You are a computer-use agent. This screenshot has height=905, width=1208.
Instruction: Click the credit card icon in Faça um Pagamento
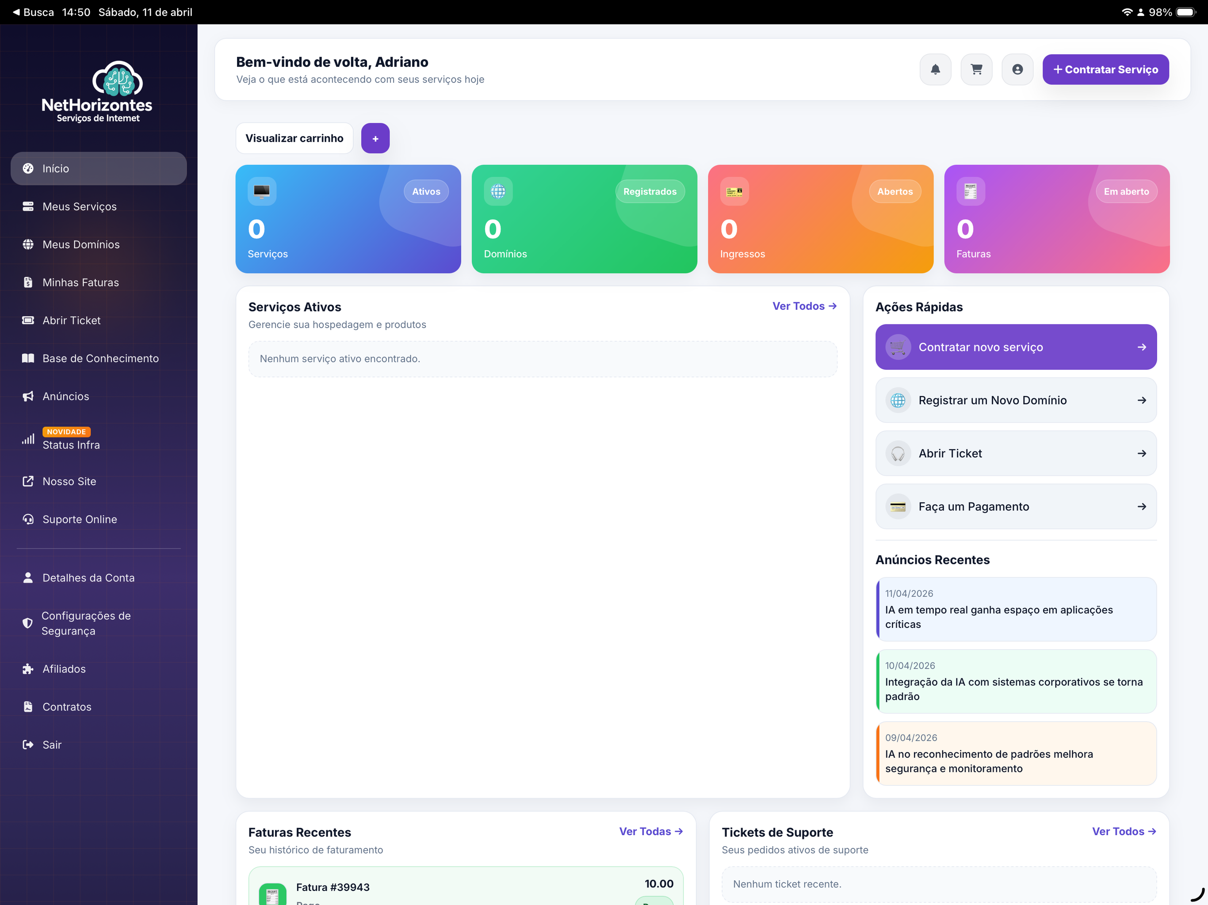[x=898, y=506]
